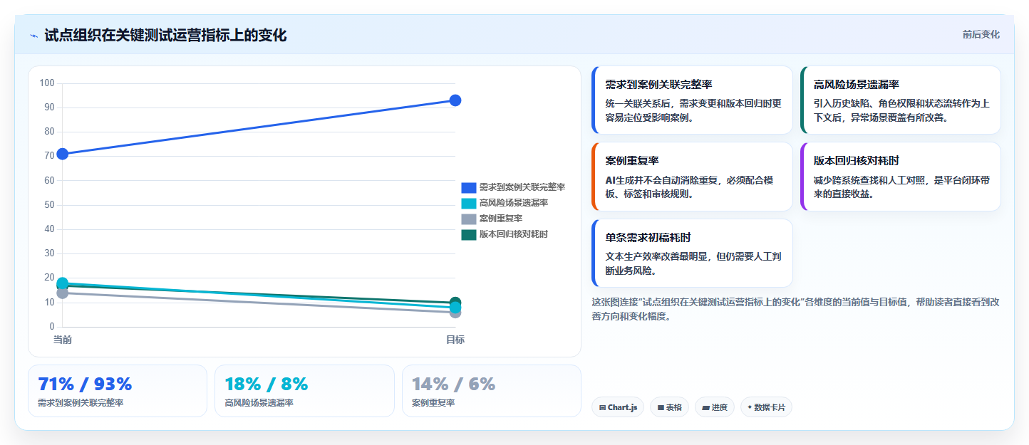The image size is (1029, 445).
Task: Click the chart caption paragraph starting 这张图连接
Action: (x=795, y=309)
